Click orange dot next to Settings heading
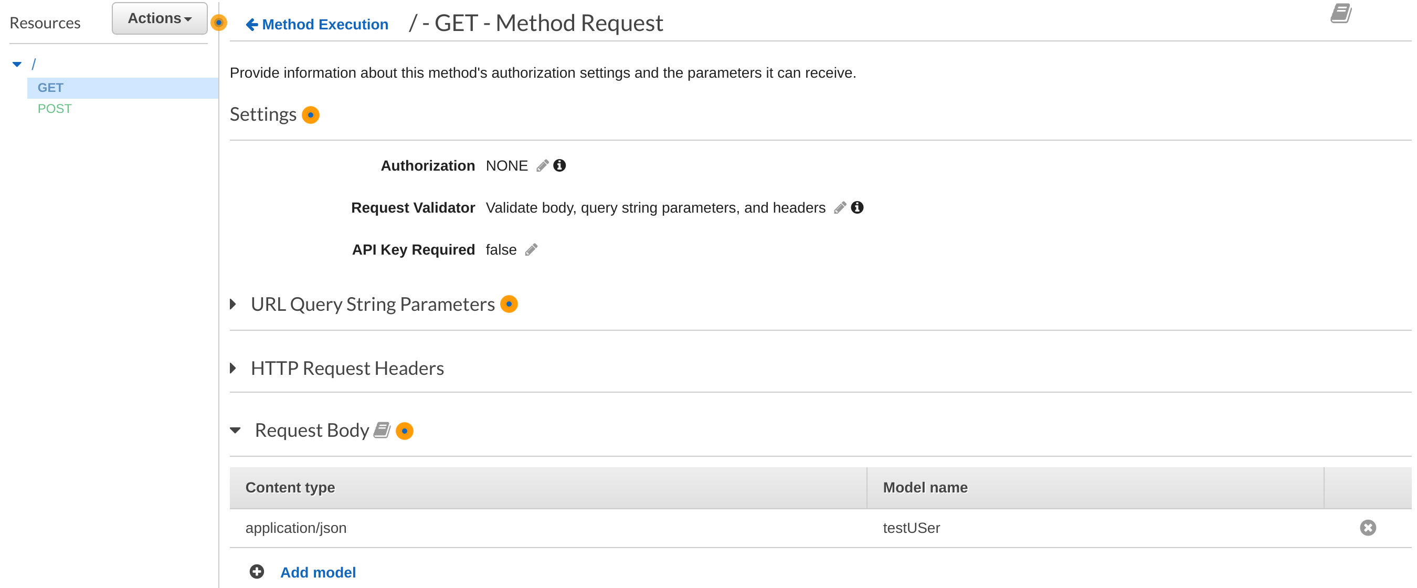The image size is (1417, 588). coord(311,115)
